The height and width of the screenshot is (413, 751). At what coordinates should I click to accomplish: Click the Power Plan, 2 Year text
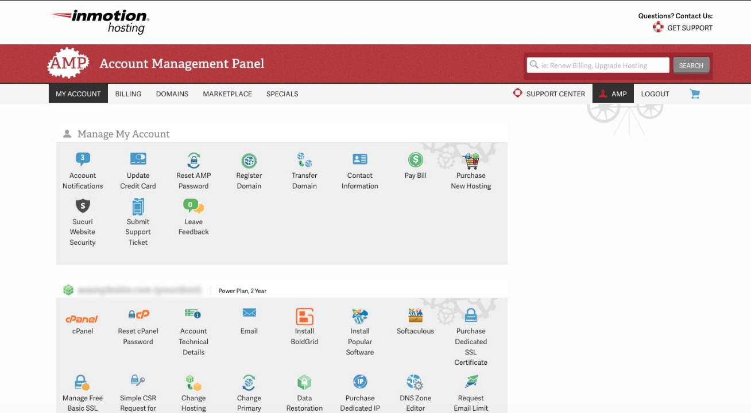point(242,291)
